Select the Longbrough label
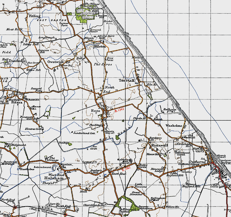The height and width of the screenshot is (217, 231). pyautogui.click(x=47, y=37)
